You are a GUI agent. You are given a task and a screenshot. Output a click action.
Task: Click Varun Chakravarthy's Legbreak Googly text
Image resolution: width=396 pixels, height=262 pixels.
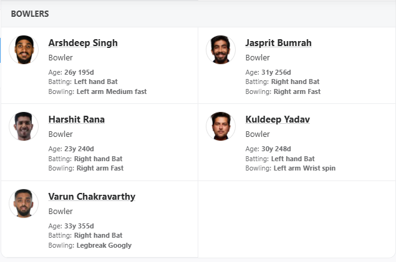104,245
